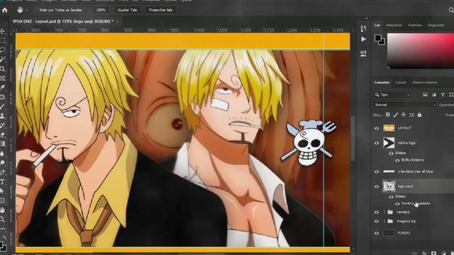454x255 pixels.
Task: Select the Clone Stamp tool
Action: tap(3, 115)
